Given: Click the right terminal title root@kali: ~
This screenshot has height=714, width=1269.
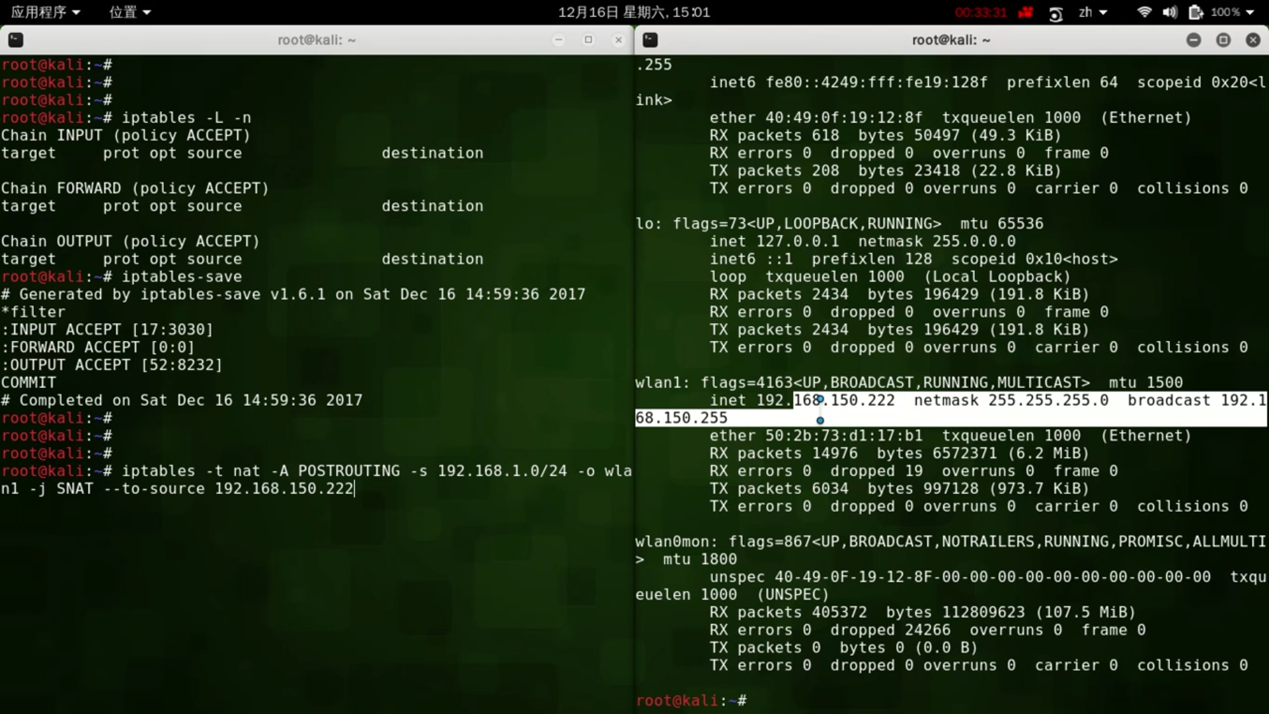Looking at the screenshot, I should (x=951, y=40).
